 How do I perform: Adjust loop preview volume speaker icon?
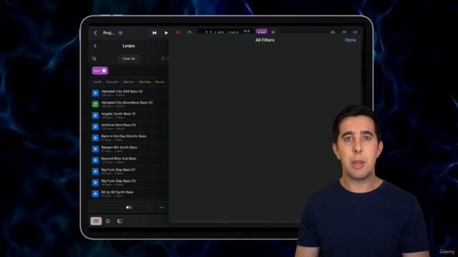129,208
